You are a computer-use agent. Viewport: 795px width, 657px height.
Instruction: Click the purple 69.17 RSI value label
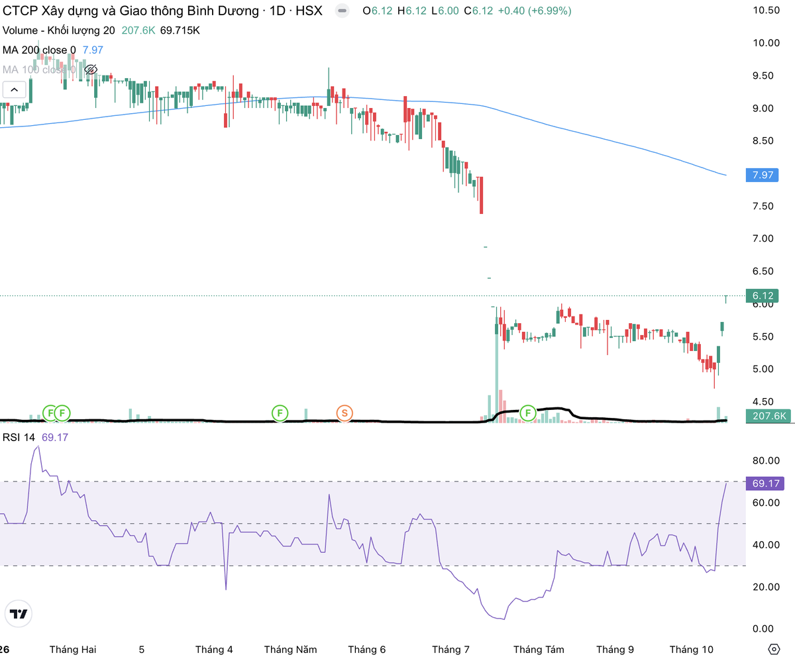point(764,483)
